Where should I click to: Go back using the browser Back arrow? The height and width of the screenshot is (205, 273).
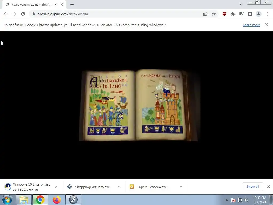click(6, 14)
